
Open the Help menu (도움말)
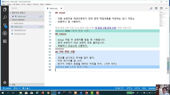48,4
